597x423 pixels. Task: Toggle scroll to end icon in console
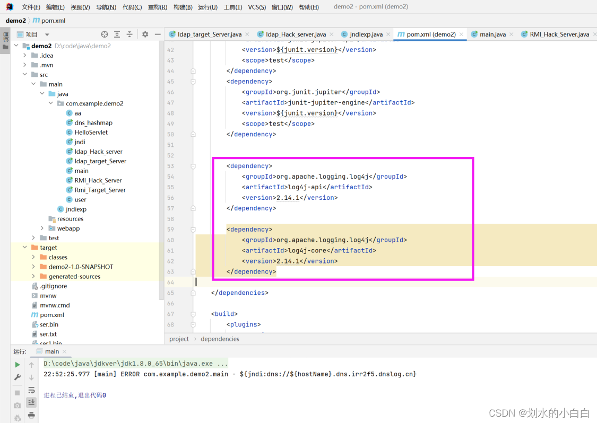32,402
